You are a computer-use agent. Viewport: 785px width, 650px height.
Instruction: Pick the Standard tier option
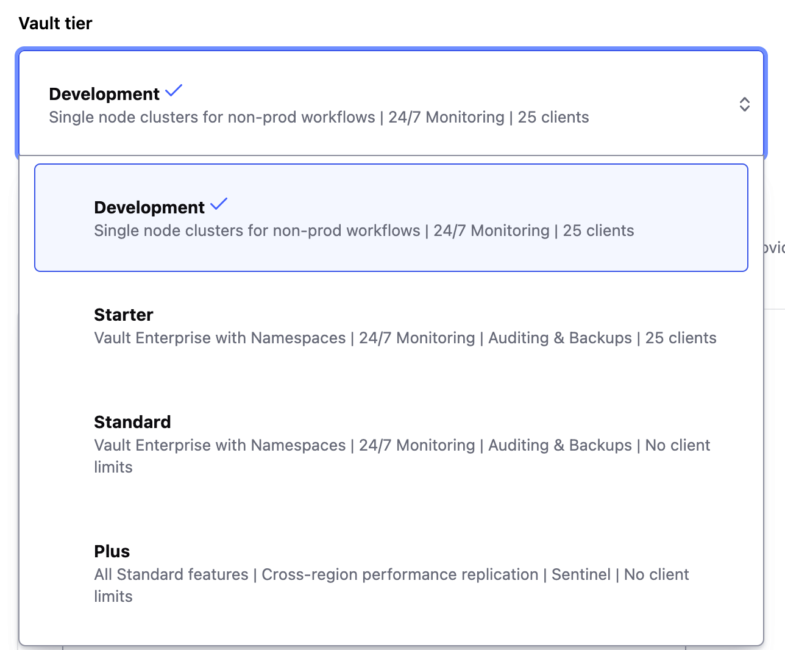(x=391, y=444)
